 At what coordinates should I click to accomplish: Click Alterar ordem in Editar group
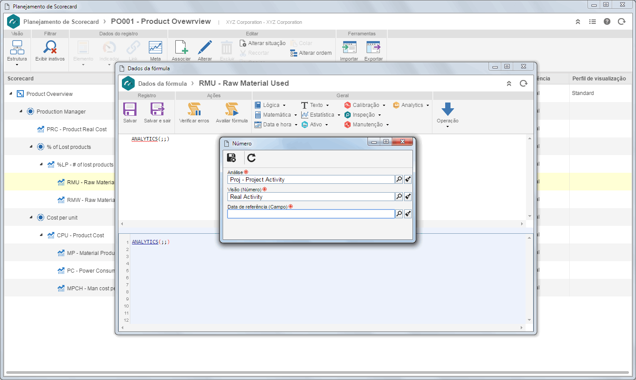click(x=311, y=53)
